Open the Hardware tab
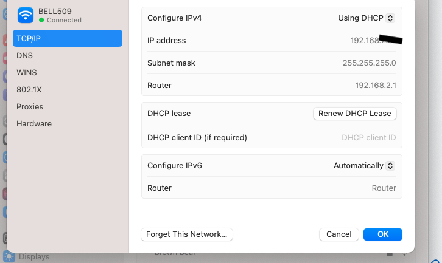This screenshot has width=442, height=263. click(x=34, y=123)
